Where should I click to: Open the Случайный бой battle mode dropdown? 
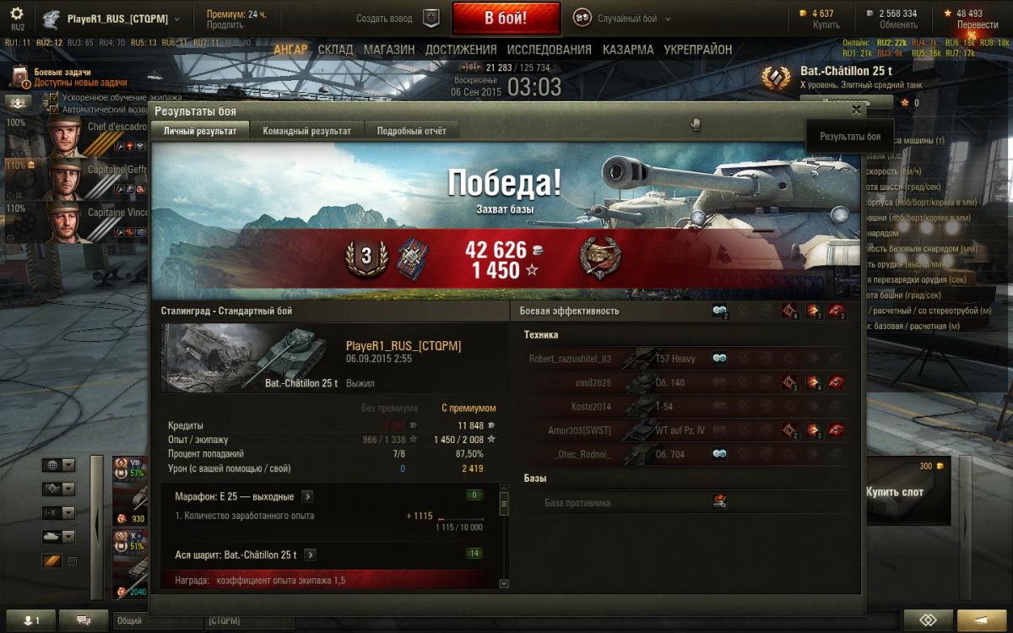point(623,19)
